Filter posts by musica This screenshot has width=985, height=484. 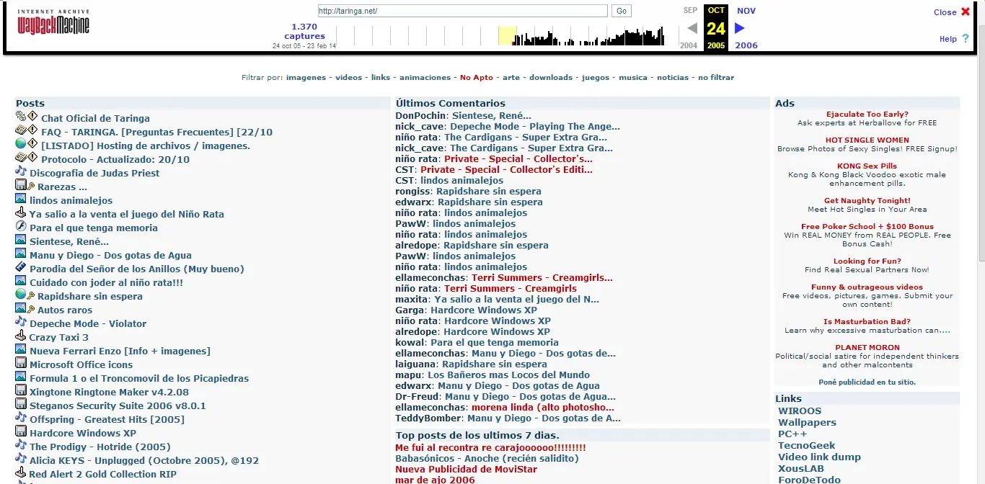click(x=633, y=77)
